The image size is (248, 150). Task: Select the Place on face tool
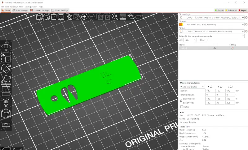[6, 79]
